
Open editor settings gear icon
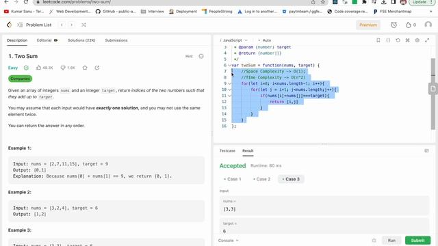click(x=417, y=40)
